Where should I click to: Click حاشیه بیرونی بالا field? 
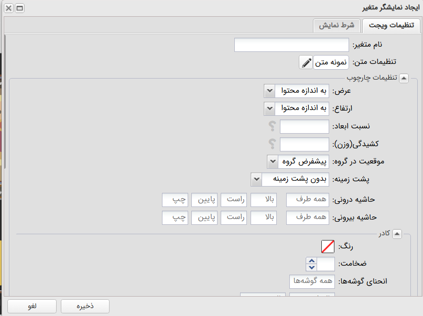[x=264, y=217]
